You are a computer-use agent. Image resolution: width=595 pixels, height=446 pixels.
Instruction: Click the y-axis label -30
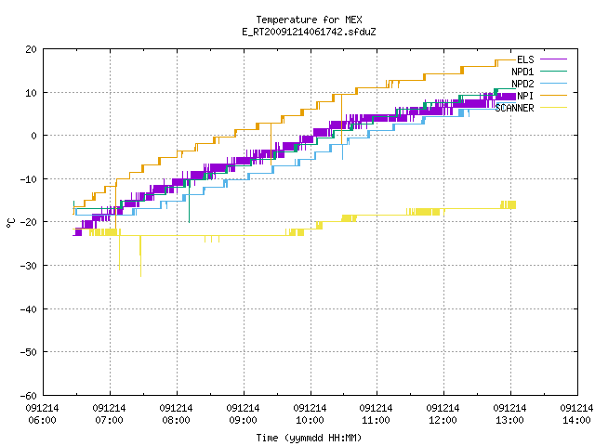point(29,266)
